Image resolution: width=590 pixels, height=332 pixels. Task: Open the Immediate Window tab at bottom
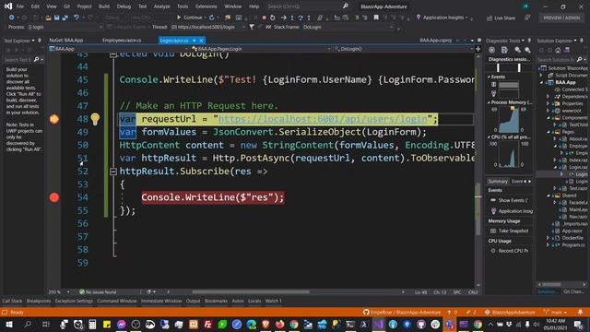click(161, 301)
